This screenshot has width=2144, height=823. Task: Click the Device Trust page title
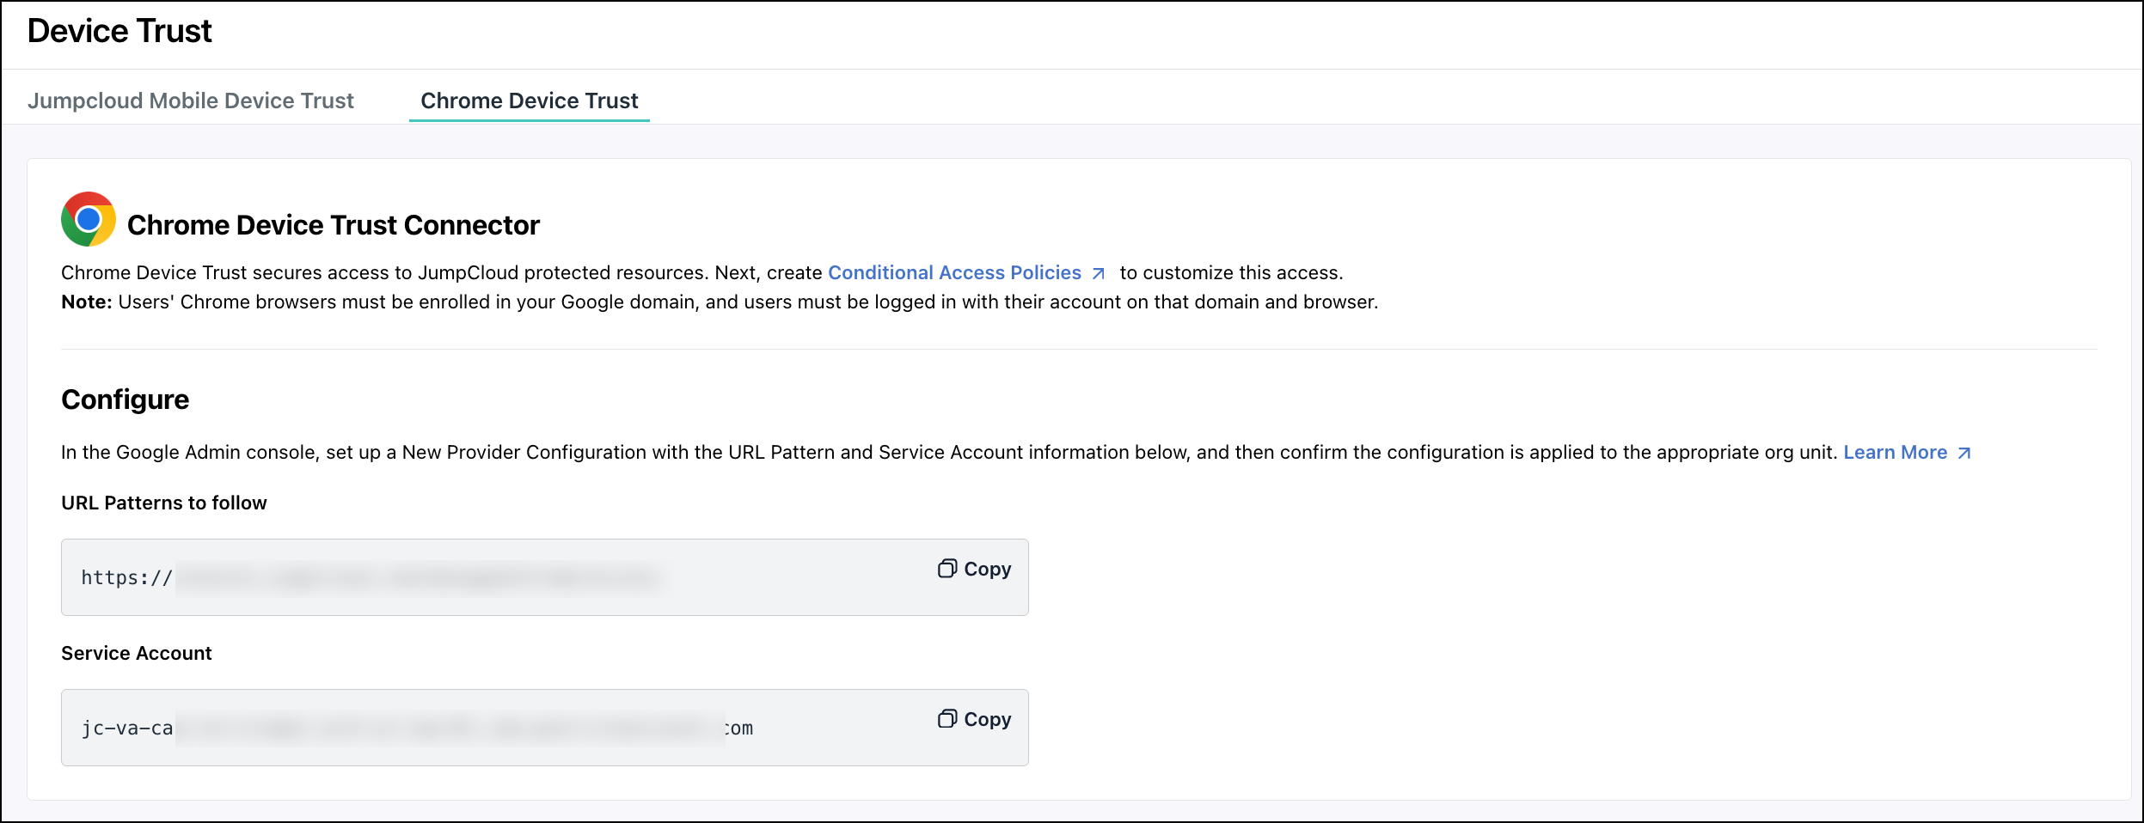coord(119,31)
